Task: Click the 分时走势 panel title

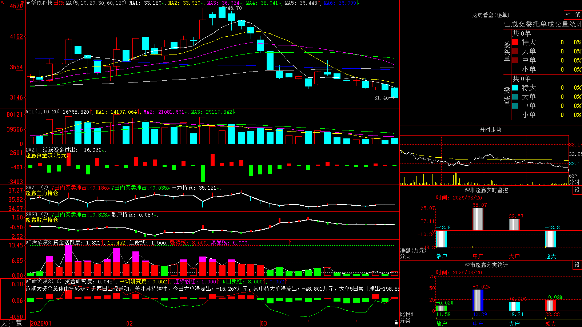Action: tap(491, 130)
